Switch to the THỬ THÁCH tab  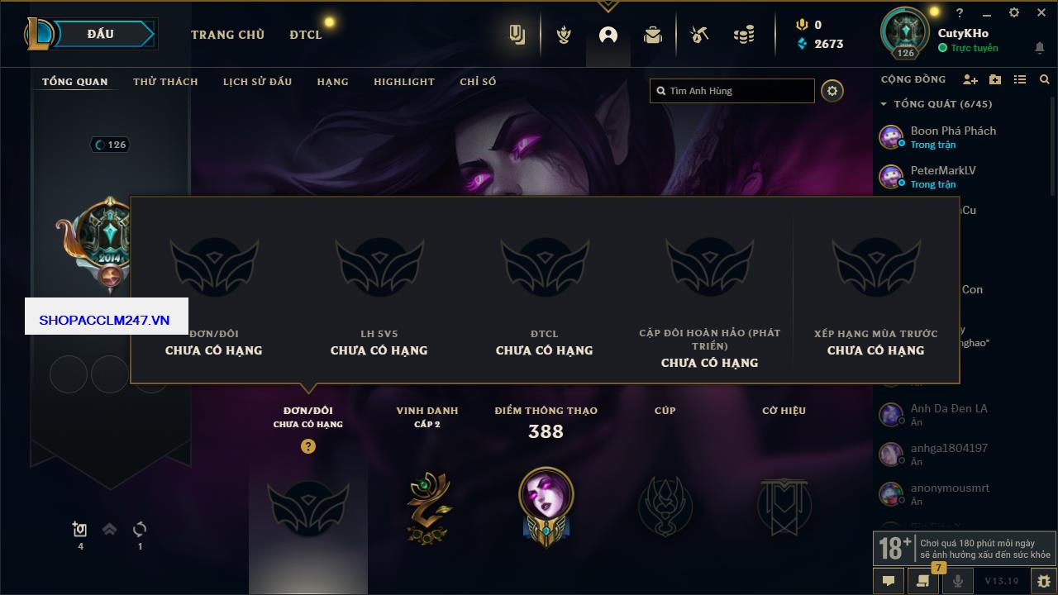click(165, 82)
